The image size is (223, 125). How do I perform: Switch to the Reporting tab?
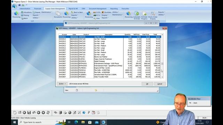(114, 9)
